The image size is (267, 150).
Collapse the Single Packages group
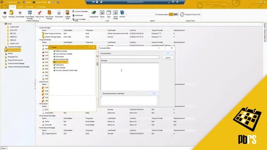point(38,27)
